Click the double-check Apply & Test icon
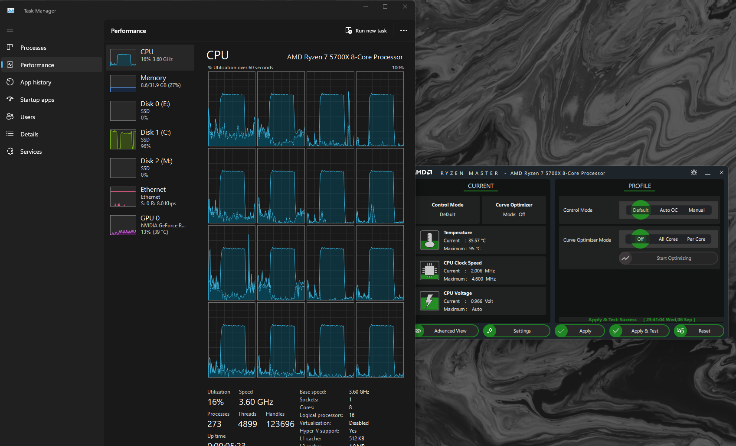 pos(616,331)
